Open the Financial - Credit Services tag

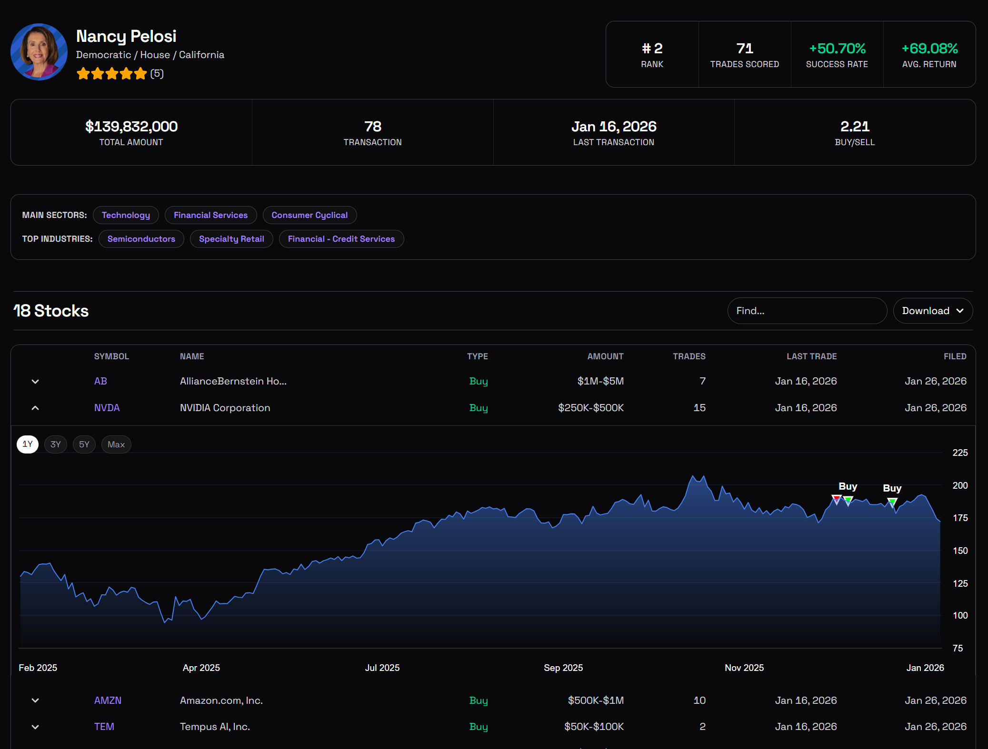pyautogui.click(x=341, y=239)
